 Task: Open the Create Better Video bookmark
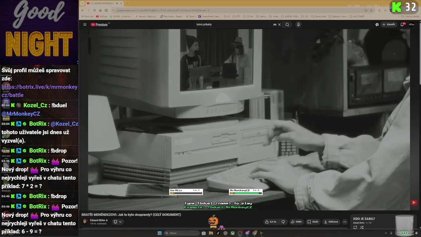(x=210, y=16)
